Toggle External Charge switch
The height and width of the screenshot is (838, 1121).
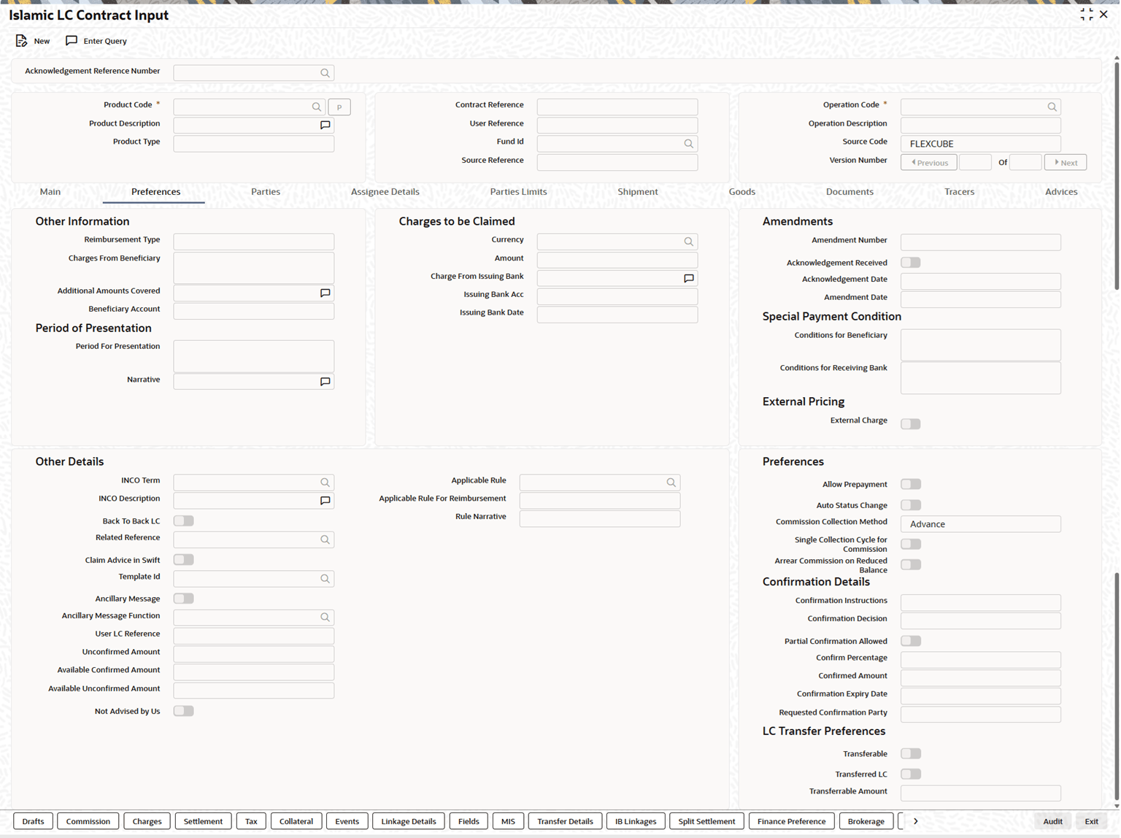click(910, 424)
